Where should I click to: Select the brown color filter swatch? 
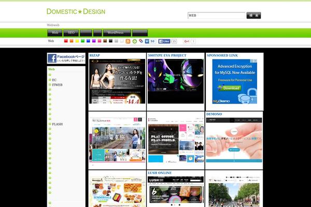pos(105,41)
